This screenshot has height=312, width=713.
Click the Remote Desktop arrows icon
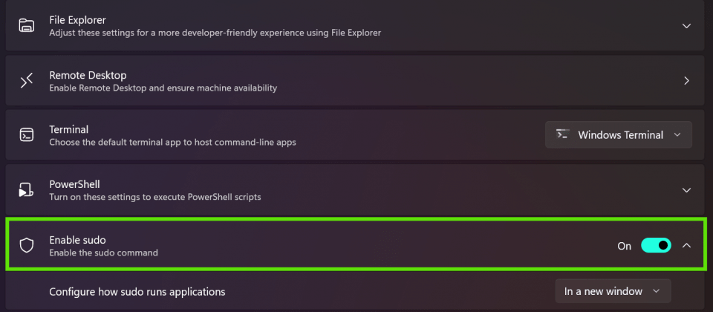click(x=27, y=80)
